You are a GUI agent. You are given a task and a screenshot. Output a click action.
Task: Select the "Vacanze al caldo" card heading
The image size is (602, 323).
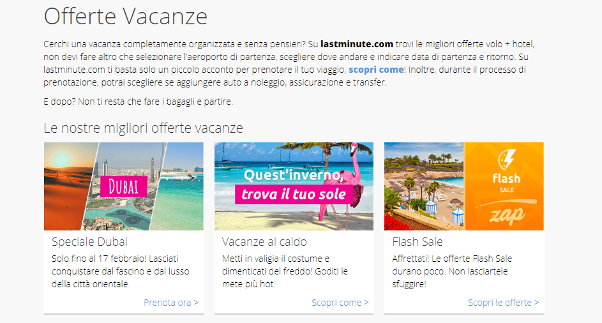pos(264,241)
